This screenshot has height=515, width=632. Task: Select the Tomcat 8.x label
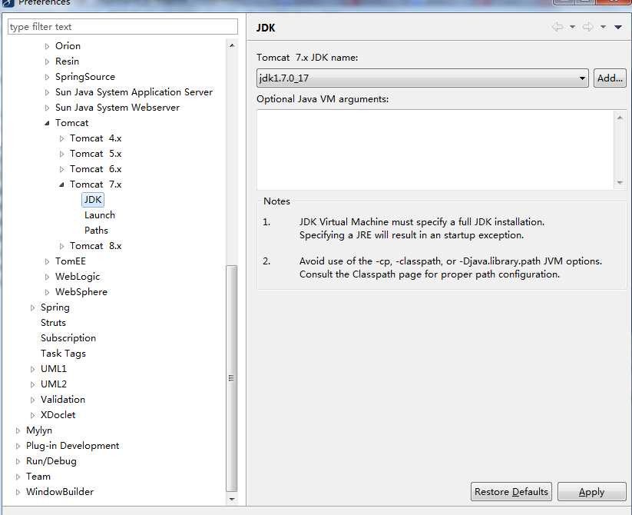point(95,246)
